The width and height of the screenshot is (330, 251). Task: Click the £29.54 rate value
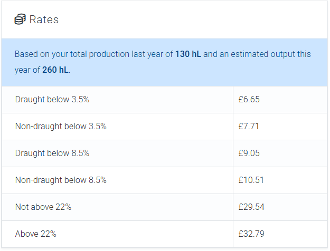coord(251,207)
